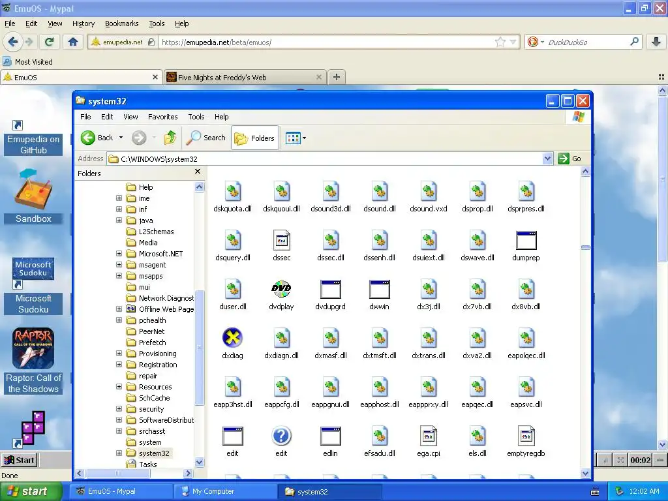668x501 pixels.
Task: Click the file list vertical scrollbar thumb
Action: 585,247
